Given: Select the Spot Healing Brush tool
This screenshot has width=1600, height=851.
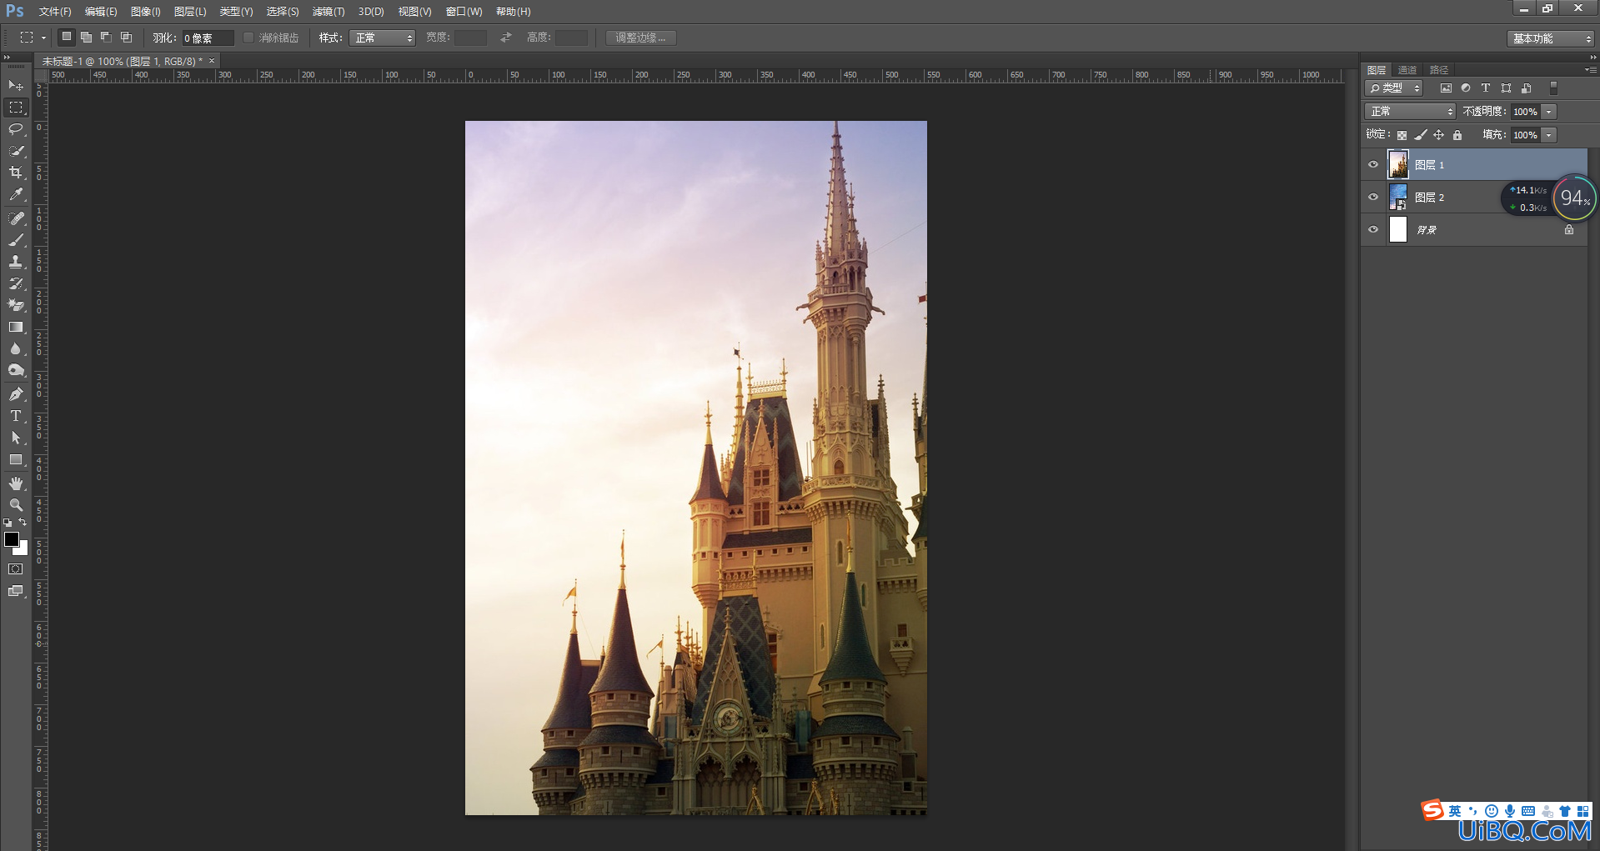Looking at the screenshot, I should click(16, 218).
